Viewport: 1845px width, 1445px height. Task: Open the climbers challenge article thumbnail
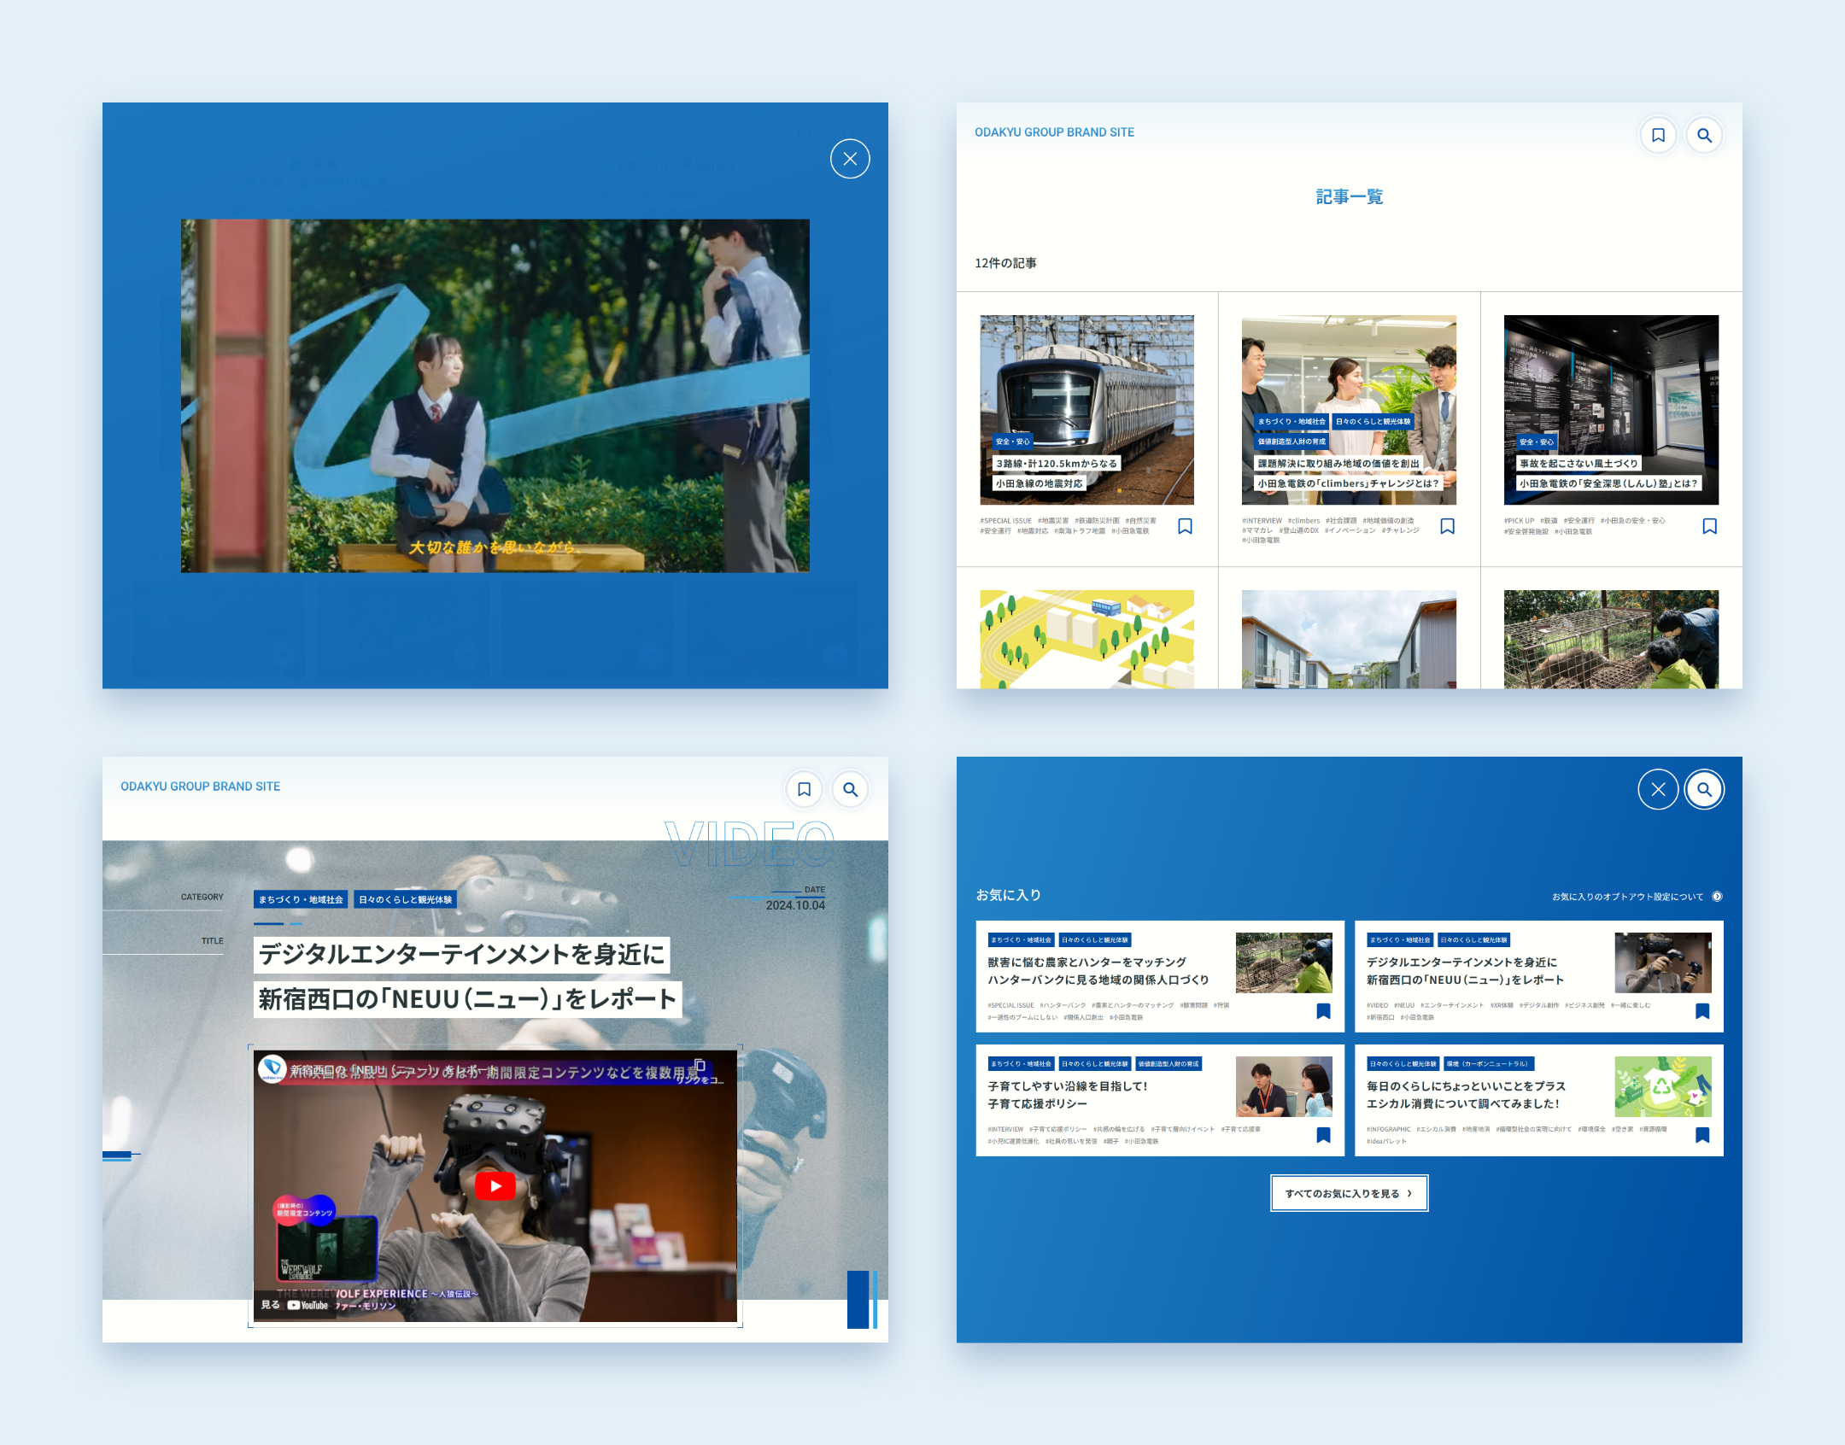point(1349,410)
